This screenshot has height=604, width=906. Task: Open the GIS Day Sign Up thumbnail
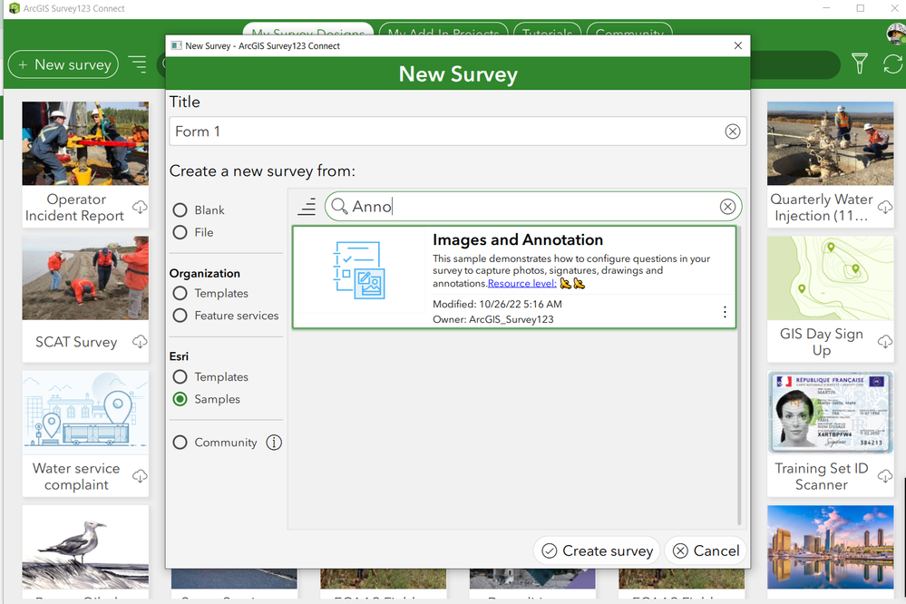[x=831, y=278]
